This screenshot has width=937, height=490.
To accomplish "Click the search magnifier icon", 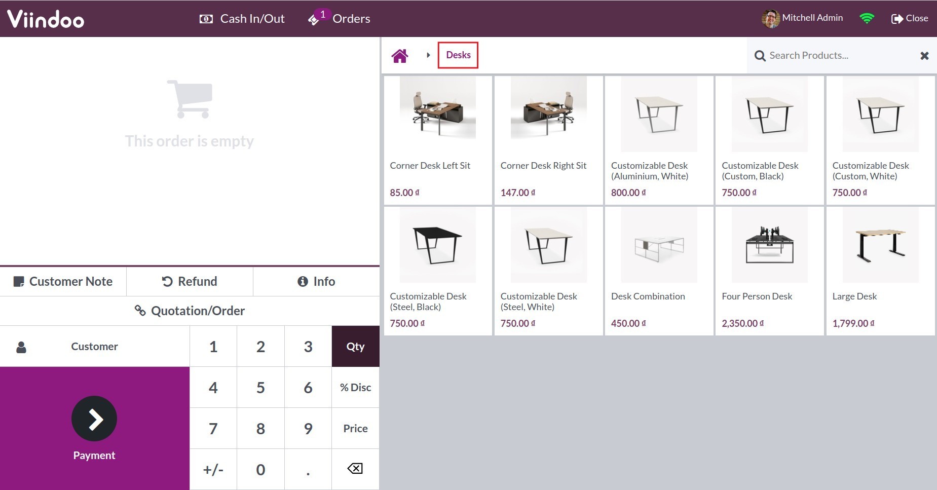I will pos(760,56).
